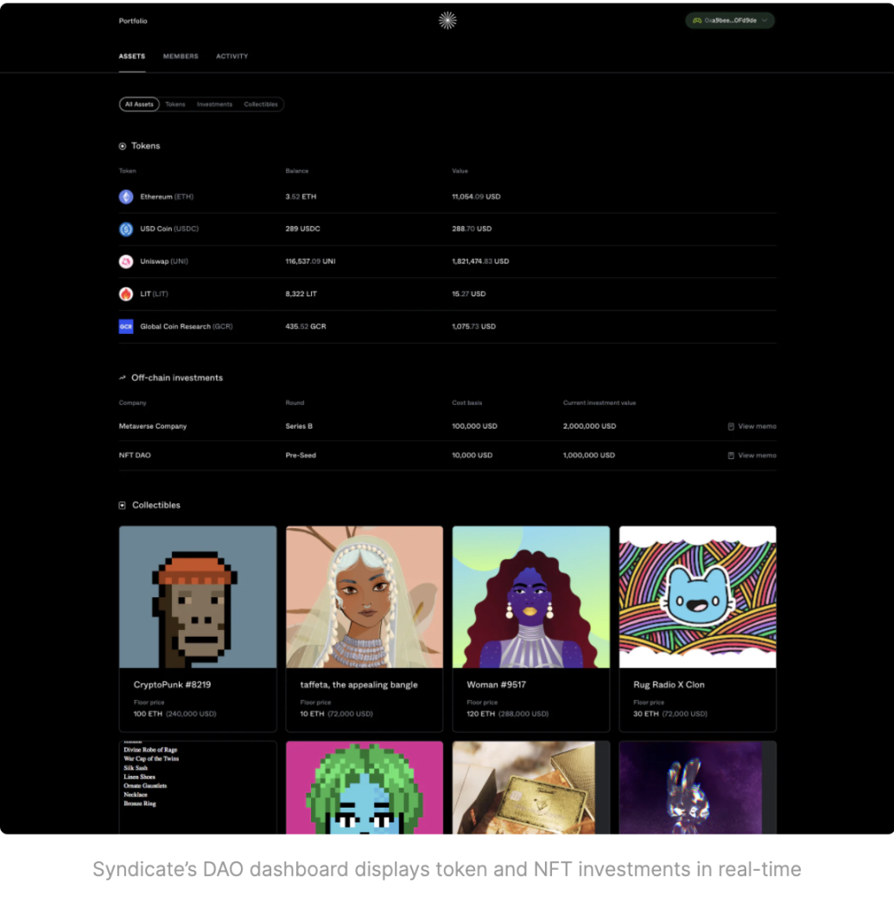This screenshot has height=901, width=894.
Task: Click the Off-chain investments trend icon
Action: 122,377
